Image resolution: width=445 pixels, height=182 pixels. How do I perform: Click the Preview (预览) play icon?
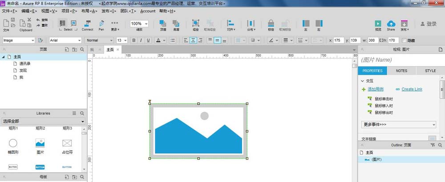click(378, 24)
